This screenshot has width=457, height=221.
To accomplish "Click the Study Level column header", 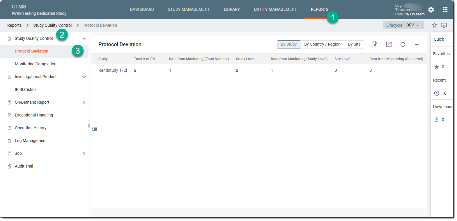I will 245,59.
